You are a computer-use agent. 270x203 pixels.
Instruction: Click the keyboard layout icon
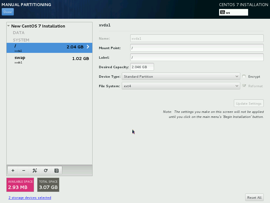(x=223, y=12)
